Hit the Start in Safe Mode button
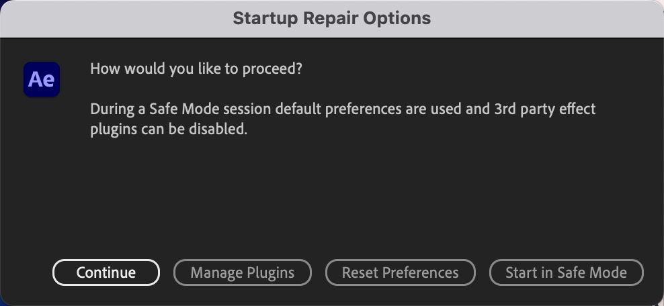664x306 pixels. coord(566,272)
